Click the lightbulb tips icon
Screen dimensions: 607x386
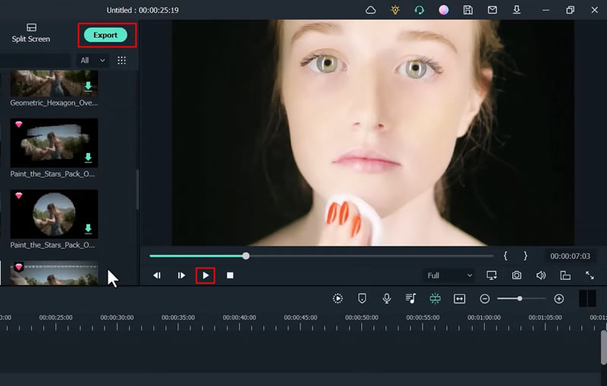[x=395, y=10]
